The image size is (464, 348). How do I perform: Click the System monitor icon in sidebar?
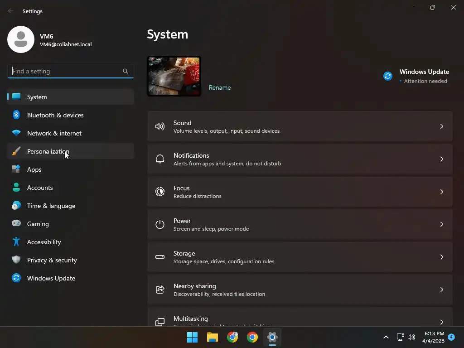(16, 97)
